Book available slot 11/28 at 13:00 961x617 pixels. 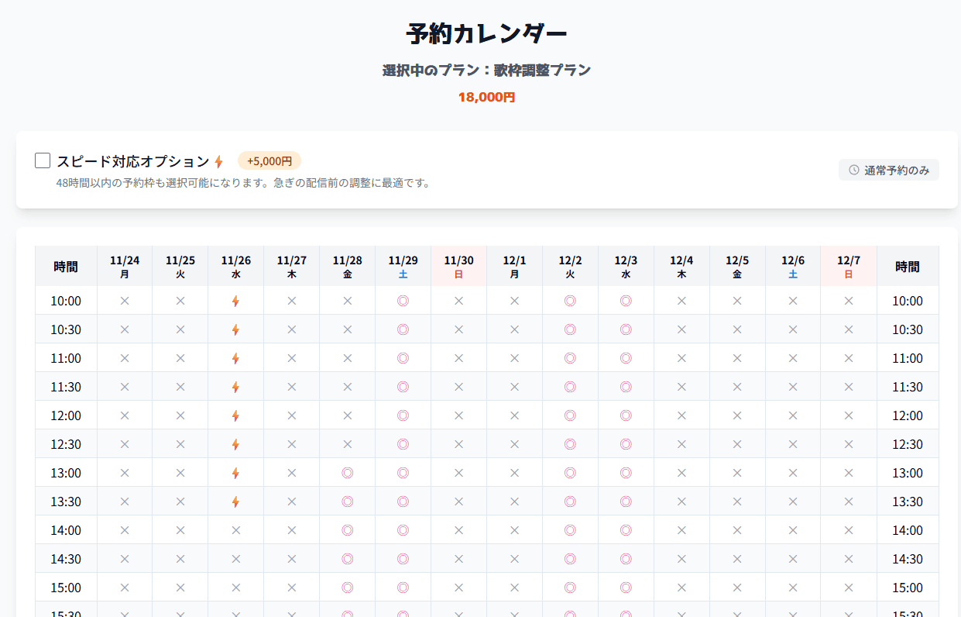(x=347, y=473)
